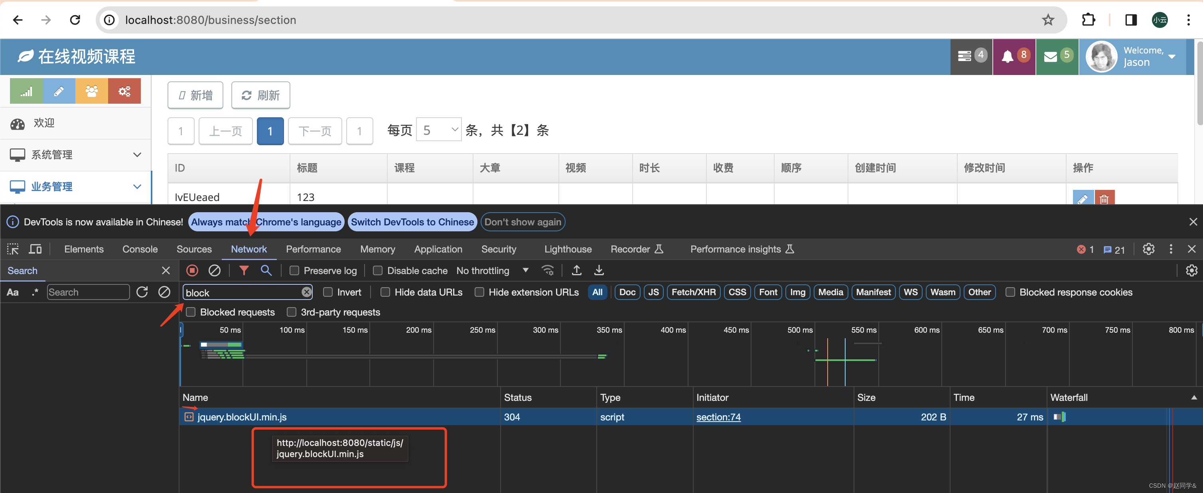Switch to the Console tab
The image size is (1203, 493).
[140, 249]
